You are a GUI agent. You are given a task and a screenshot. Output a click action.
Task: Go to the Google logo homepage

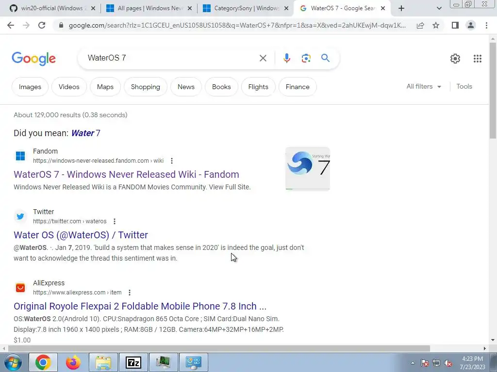33,59
